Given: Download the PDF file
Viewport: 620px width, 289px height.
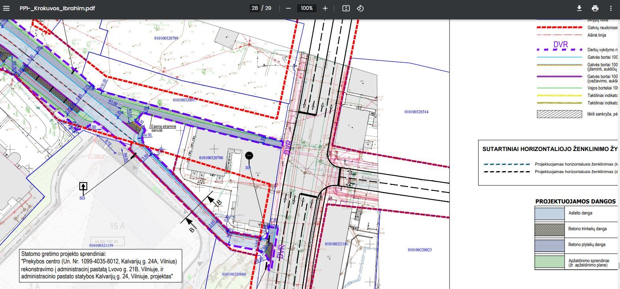Looking at the screenshot, I should click(579, 8).
